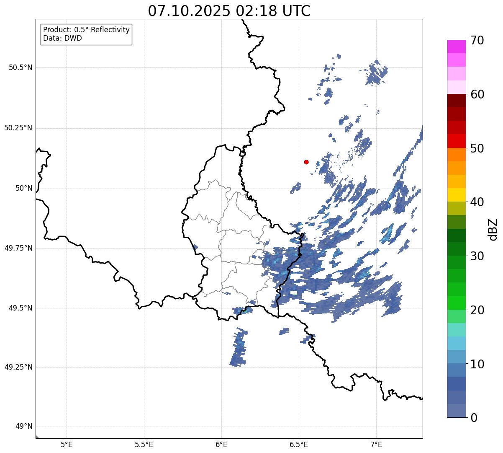
Task: Click the 49.25°N latitude label
Action: [x=18, y=367]
